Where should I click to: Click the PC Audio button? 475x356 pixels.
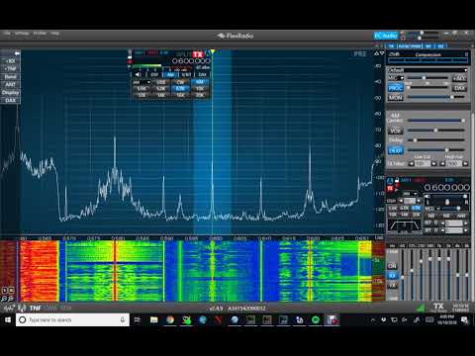click(x=386, y=36)
